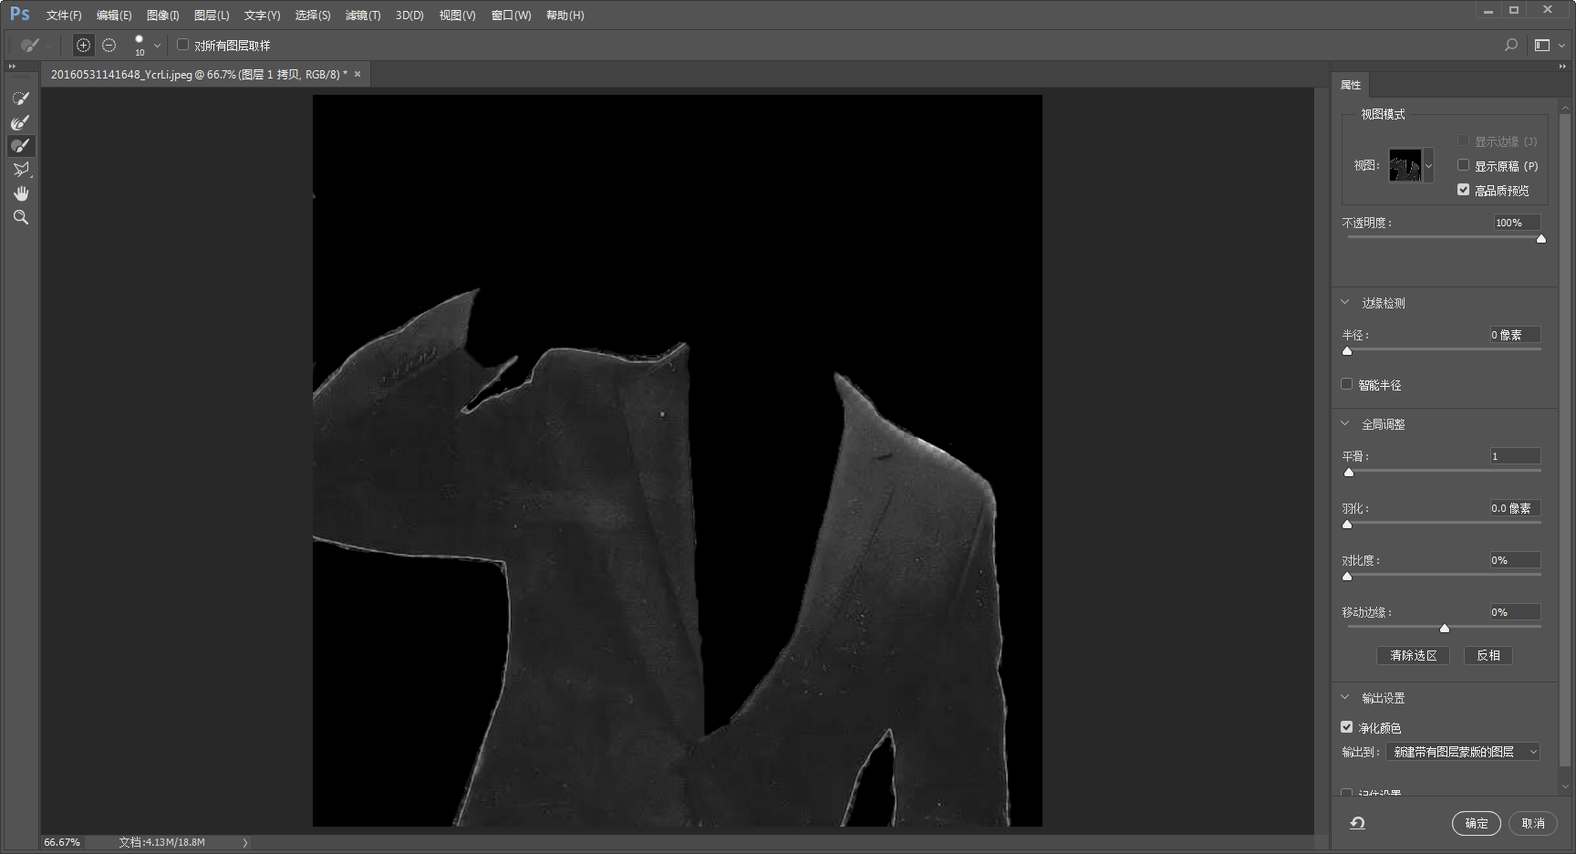Click the contrast 0% input field
The image size is (1576, 854).
pyautogui.click(x=1515, y=560)
